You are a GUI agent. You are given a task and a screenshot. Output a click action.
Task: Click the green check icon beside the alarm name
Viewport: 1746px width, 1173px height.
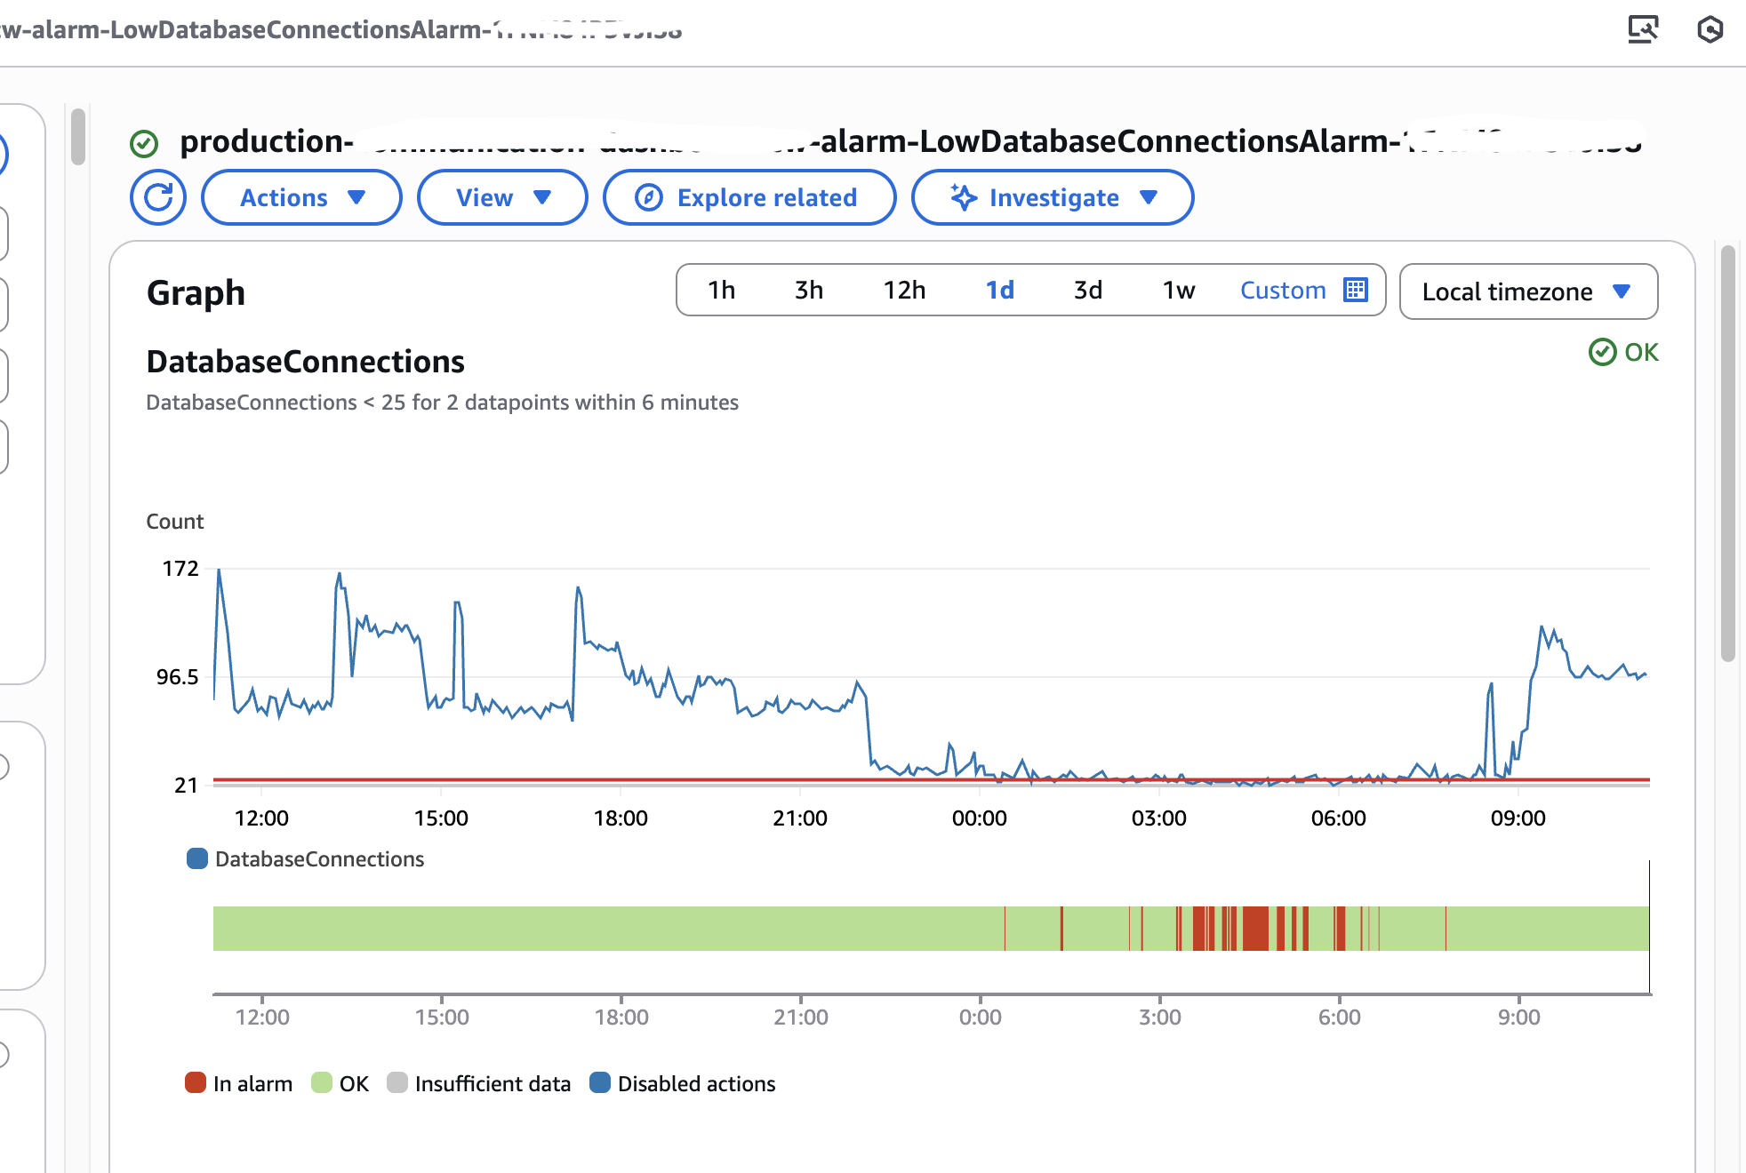click(145, 141)
